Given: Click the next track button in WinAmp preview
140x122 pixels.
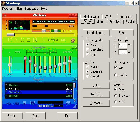Looking at the screenshot, I should point(35,40).
